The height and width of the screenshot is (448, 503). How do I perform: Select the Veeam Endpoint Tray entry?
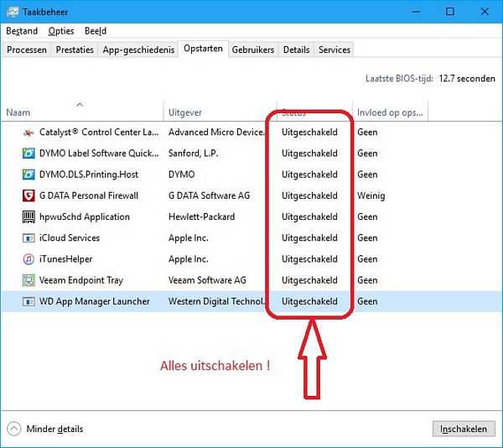(81, 280)
